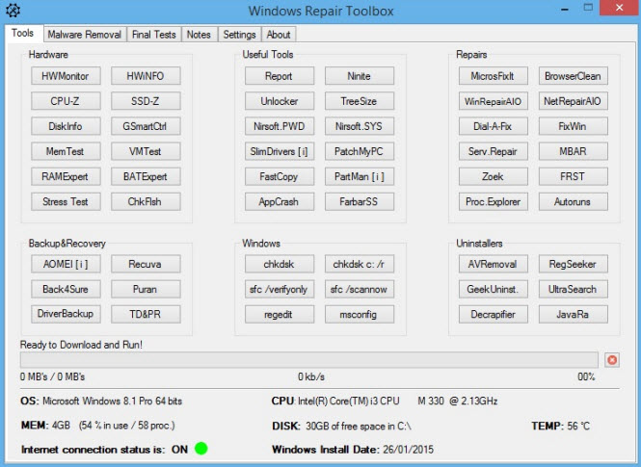Open the Final Tests tab

pyautogui.click(x=153, y=35)
